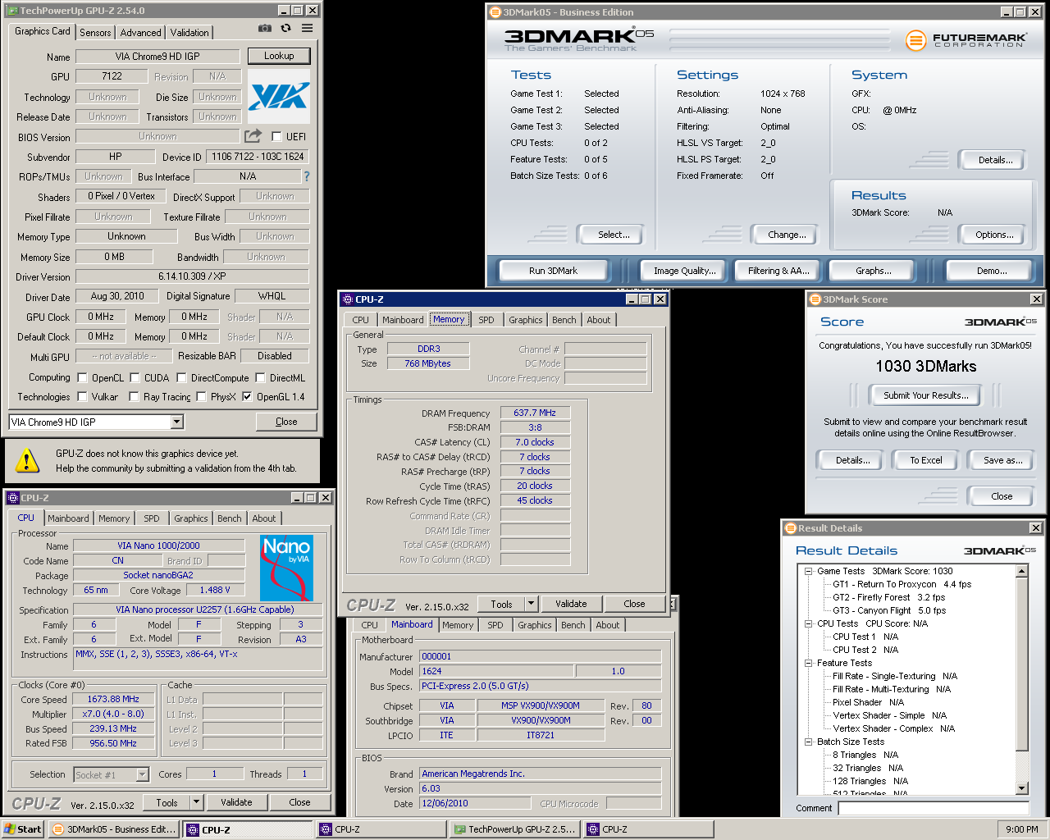This screenshot has height=840, width=1050.
Task: Open Image Quality settings in 3DMark05
Action: tap(684, 271)
